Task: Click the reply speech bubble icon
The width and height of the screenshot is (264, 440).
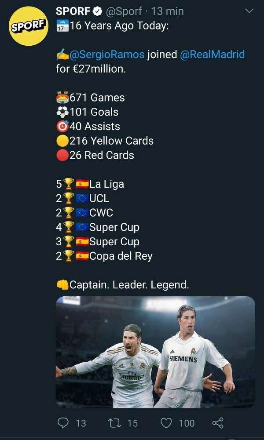Action: (x=63, y=423)
